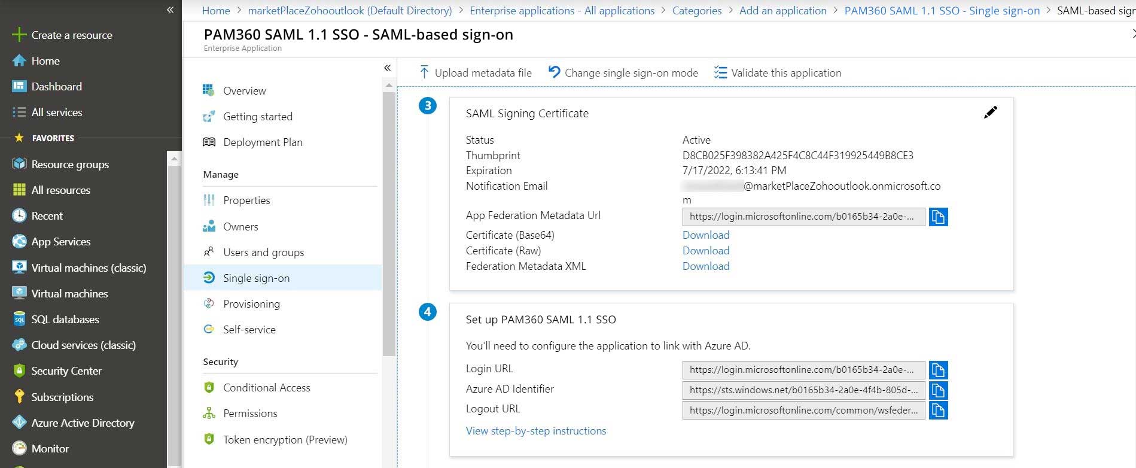Download the Certificate (Base64) file

[706, 235]
